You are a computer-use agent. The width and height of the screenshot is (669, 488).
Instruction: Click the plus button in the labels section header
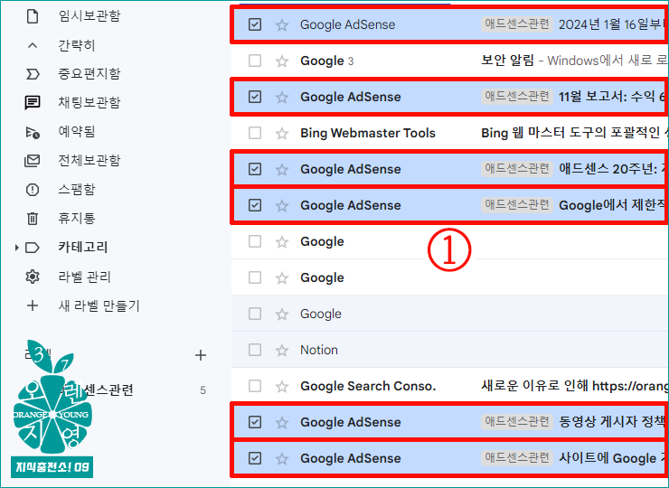click(201, 355)
